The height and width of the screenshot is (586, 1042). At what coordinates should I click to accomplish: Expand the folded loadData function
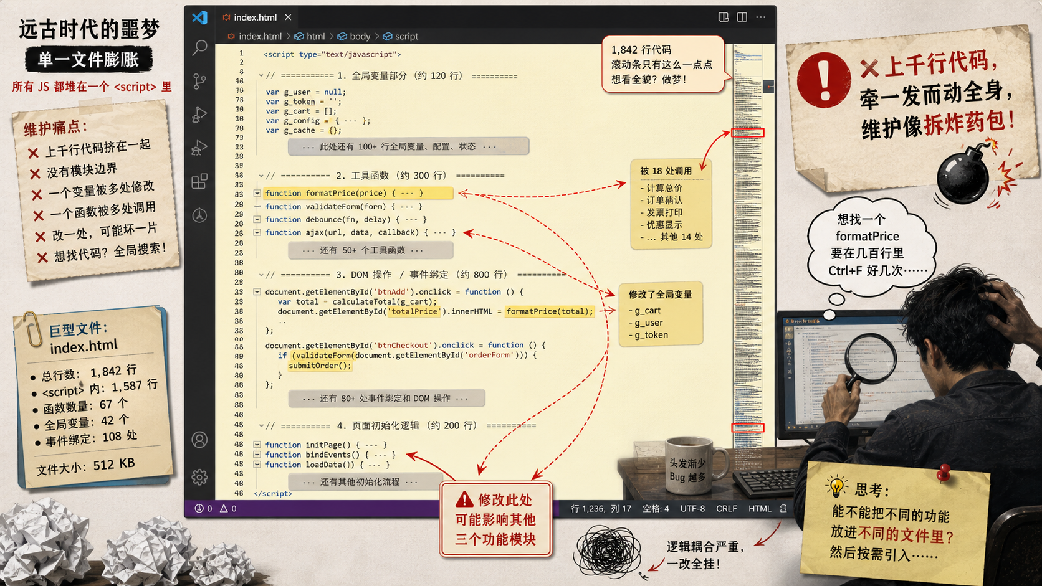pos(257,465)
